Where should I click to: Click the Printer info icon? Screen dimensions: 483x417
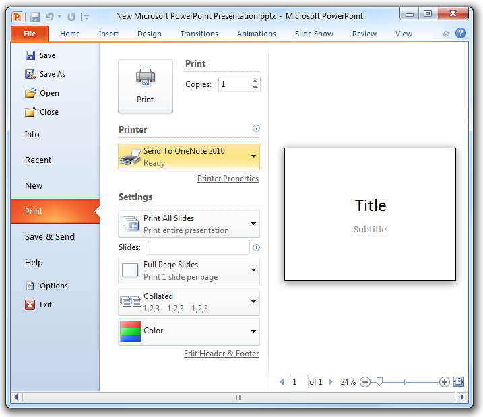tap(256, 129)
